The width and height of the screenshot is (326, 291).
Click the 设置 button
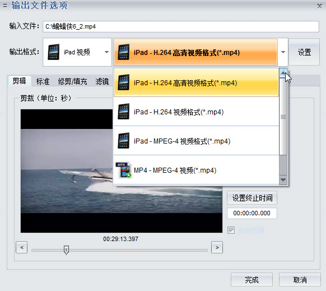click(304, 52)
